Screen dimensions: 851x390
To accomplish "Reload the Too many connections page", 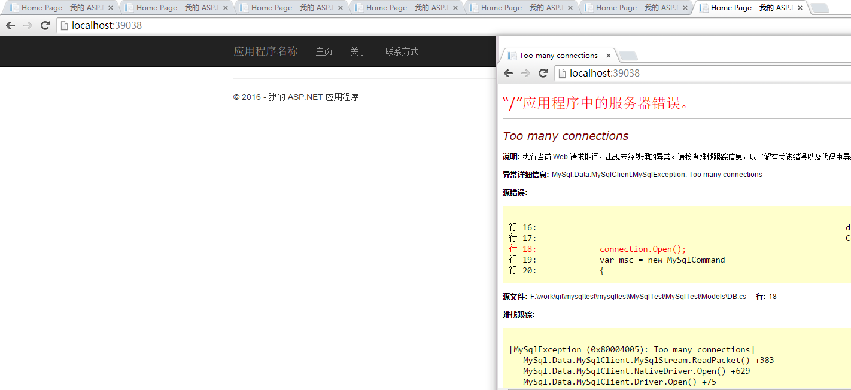I will pyautogui.click(x=543, y=73).
